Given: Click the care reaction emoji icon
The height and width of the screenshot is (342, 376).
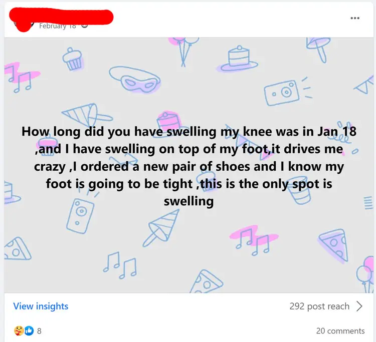Looking at the screenshot, I should (19, 331).
